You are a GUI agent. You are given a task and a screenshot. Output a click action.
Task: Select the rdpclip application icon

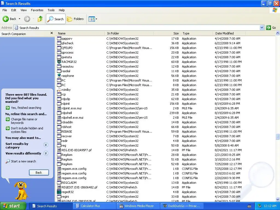pos(59,99)
